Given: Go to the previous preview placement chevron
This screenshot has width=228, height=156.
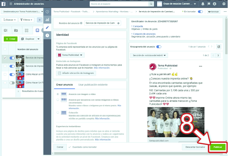Looking at the screenshot, I should click(x=213, y=56).
